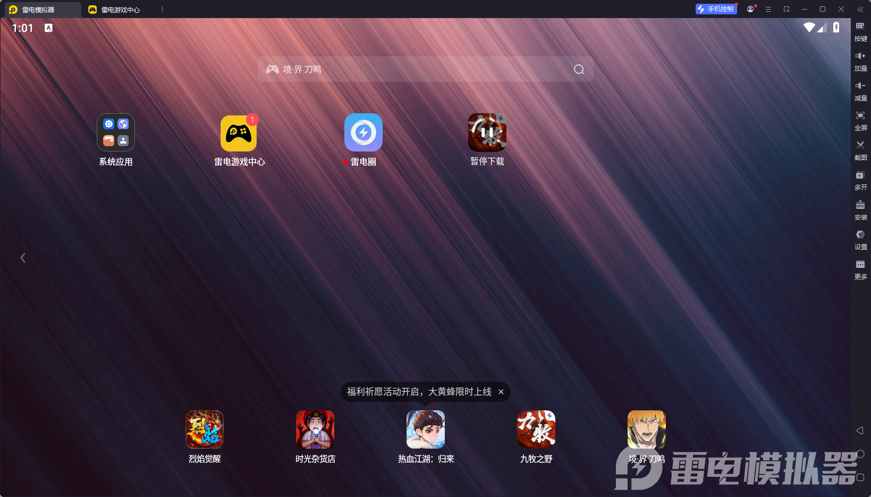Open the 雷电圈 app
871x497 pixels.
click(363, 132)
